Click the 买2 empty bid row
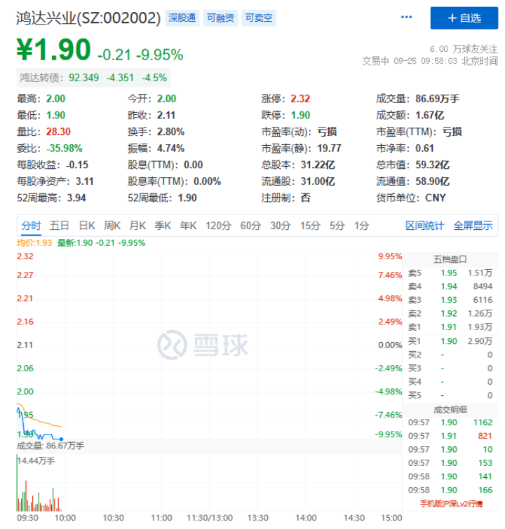 tap(450, 355)
